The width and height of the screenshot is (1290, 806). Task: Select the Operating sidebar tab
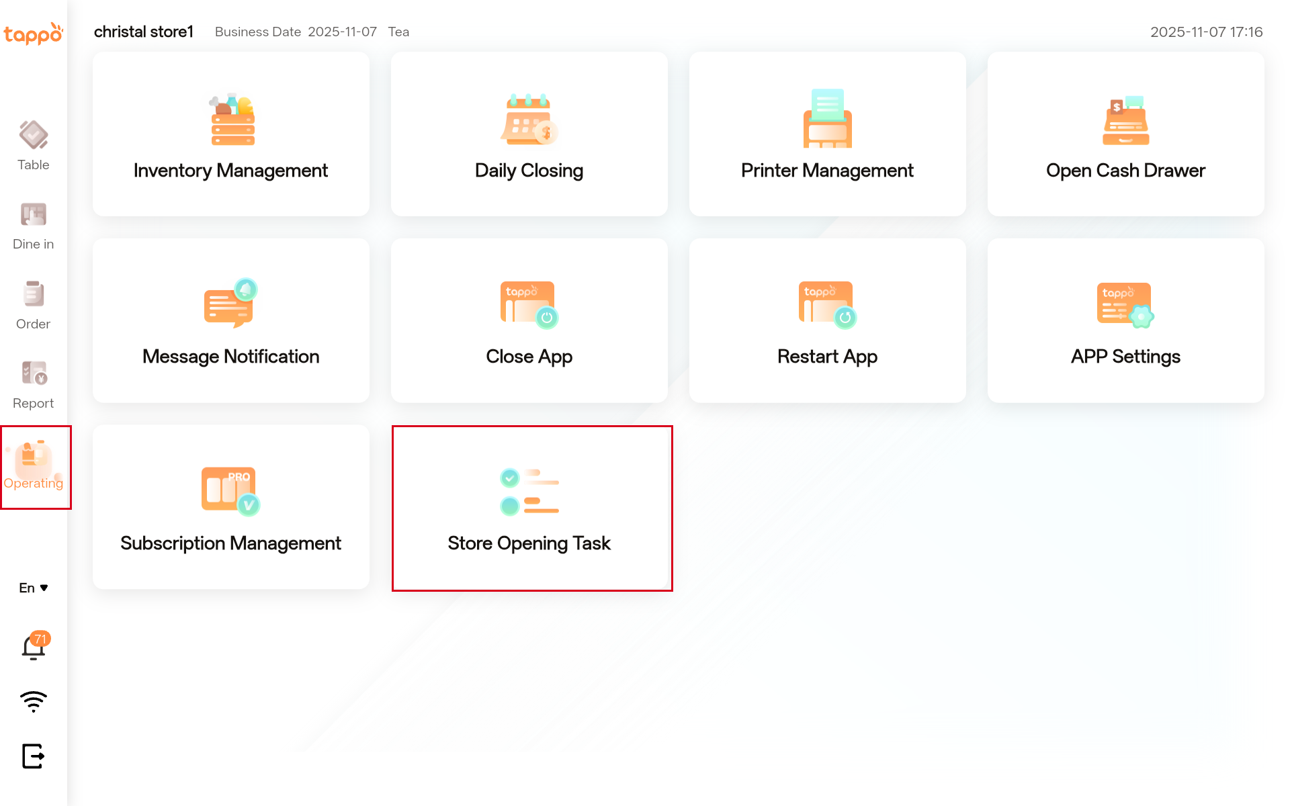point(34,466)
